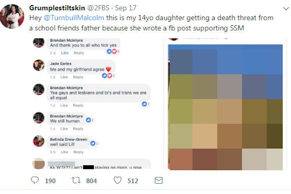Reply to Jade Earles' comment
This screenshot has width=291, height=194.
(78, 77)
